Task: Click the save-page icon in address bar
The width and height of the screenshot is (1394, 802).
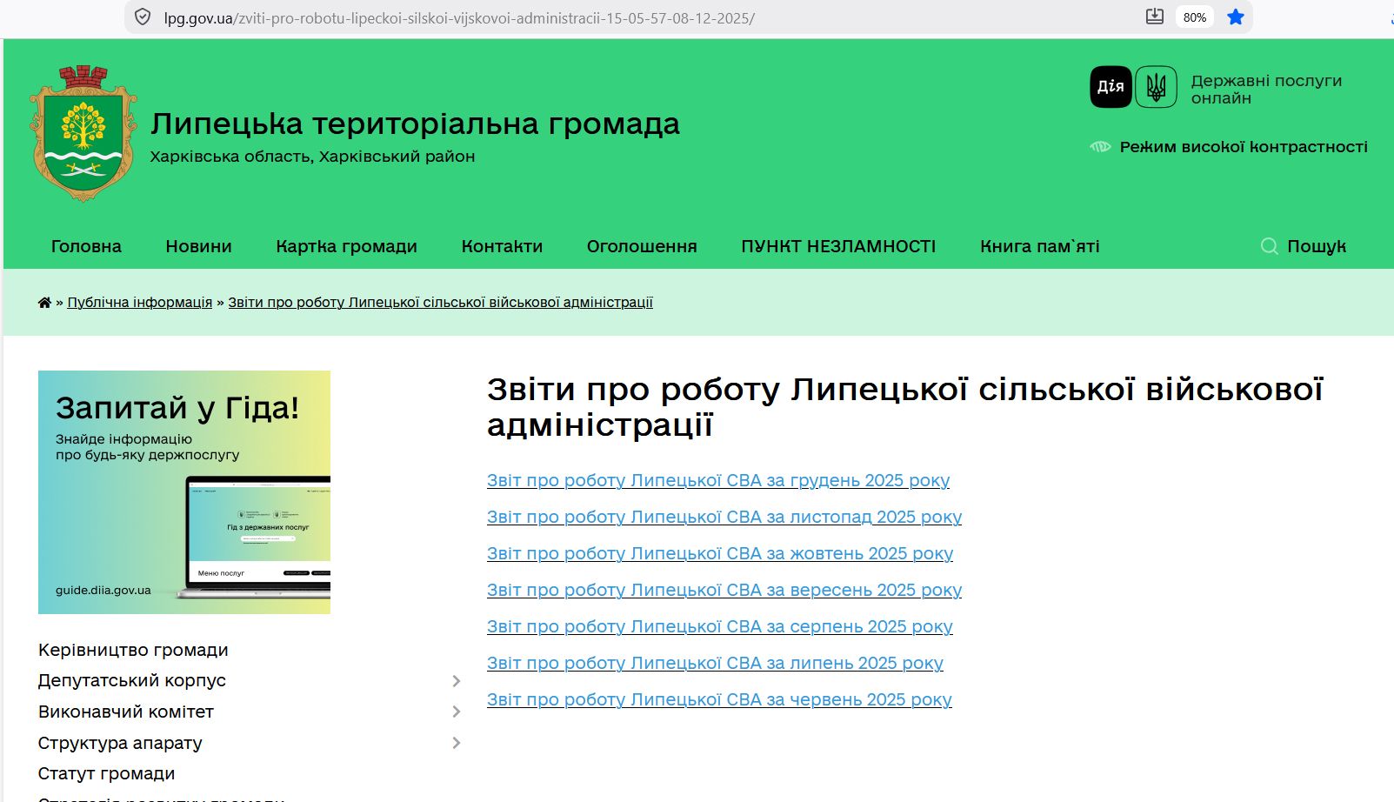Action: point(1154,17)
